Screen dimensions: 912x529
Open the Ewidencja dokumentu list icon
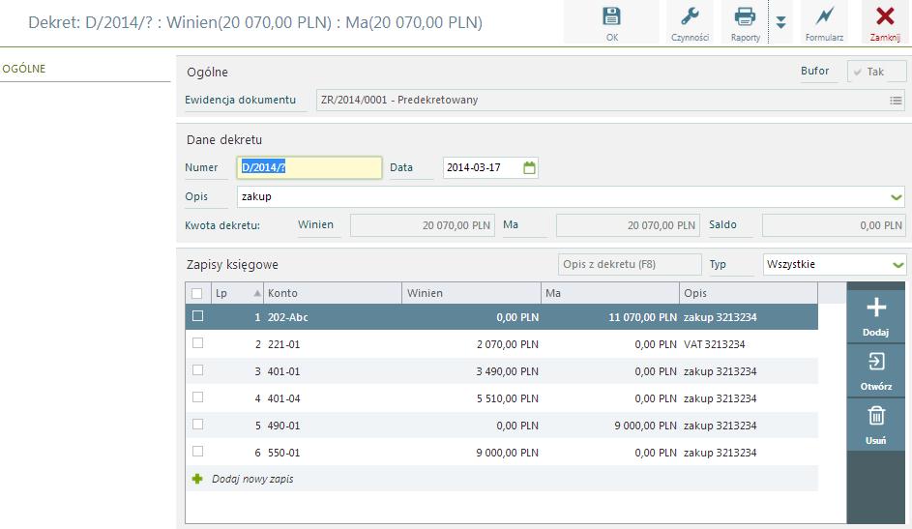click(896, 101)
